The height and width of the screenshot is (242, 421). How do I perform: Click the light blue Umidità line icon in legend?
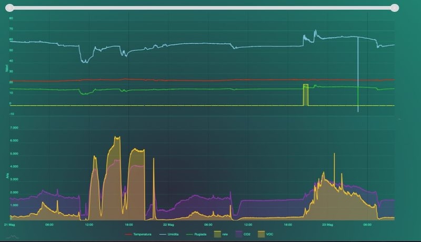[x=164, y=234]
